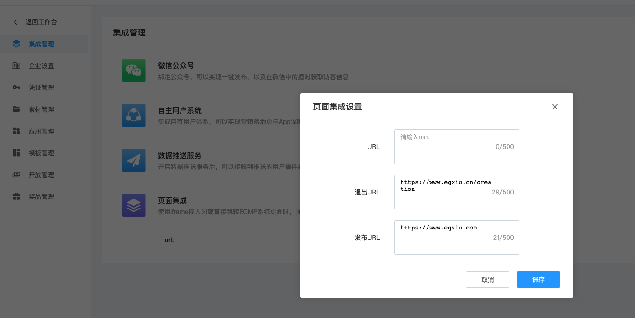Click the 集成管理 layers icon in sidebar
The height and width of the screenshot is (318, 635).
click(x=16, y=44)
